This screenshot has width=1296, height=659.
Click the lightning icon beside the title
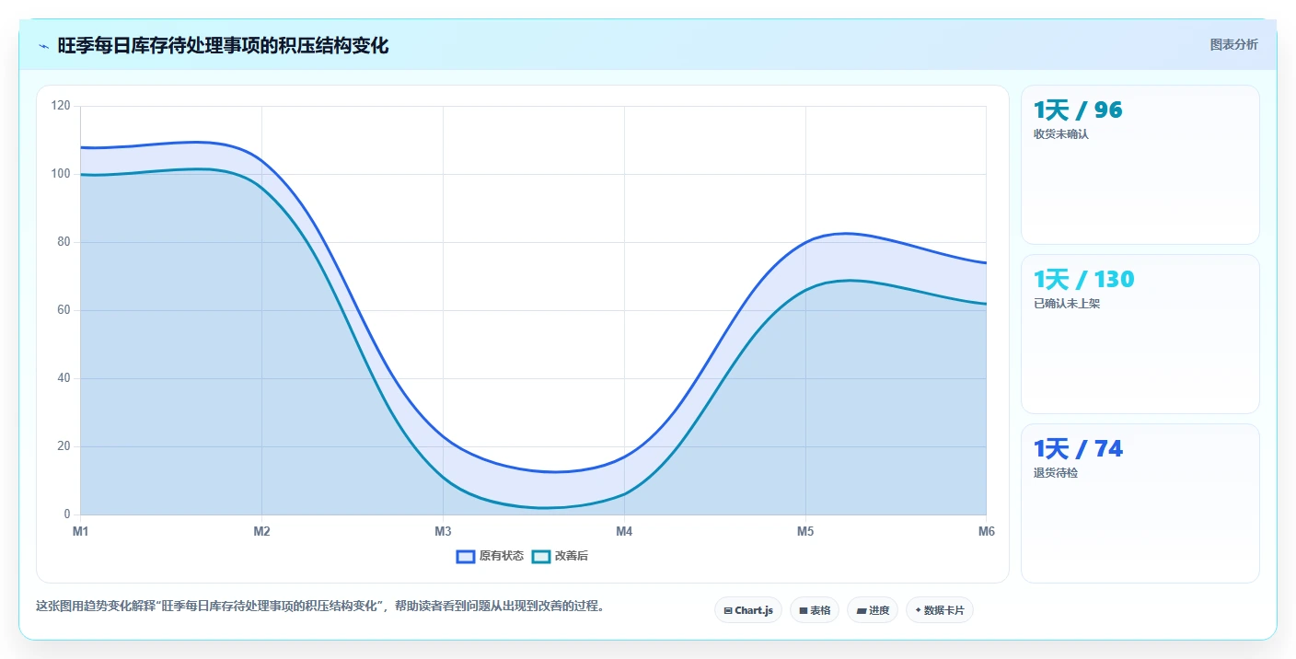click(x=43, y=46)
